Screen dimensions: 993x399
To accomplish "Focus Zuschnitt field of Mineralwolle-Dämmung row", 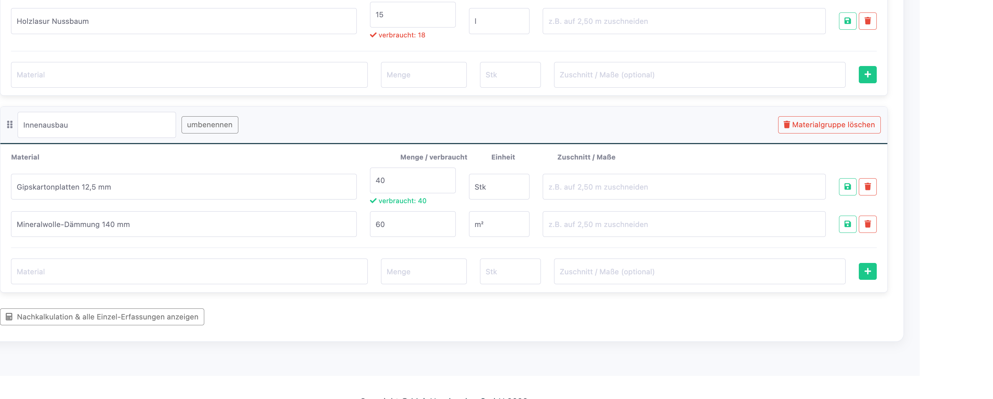I will click(x=684, y=224).
